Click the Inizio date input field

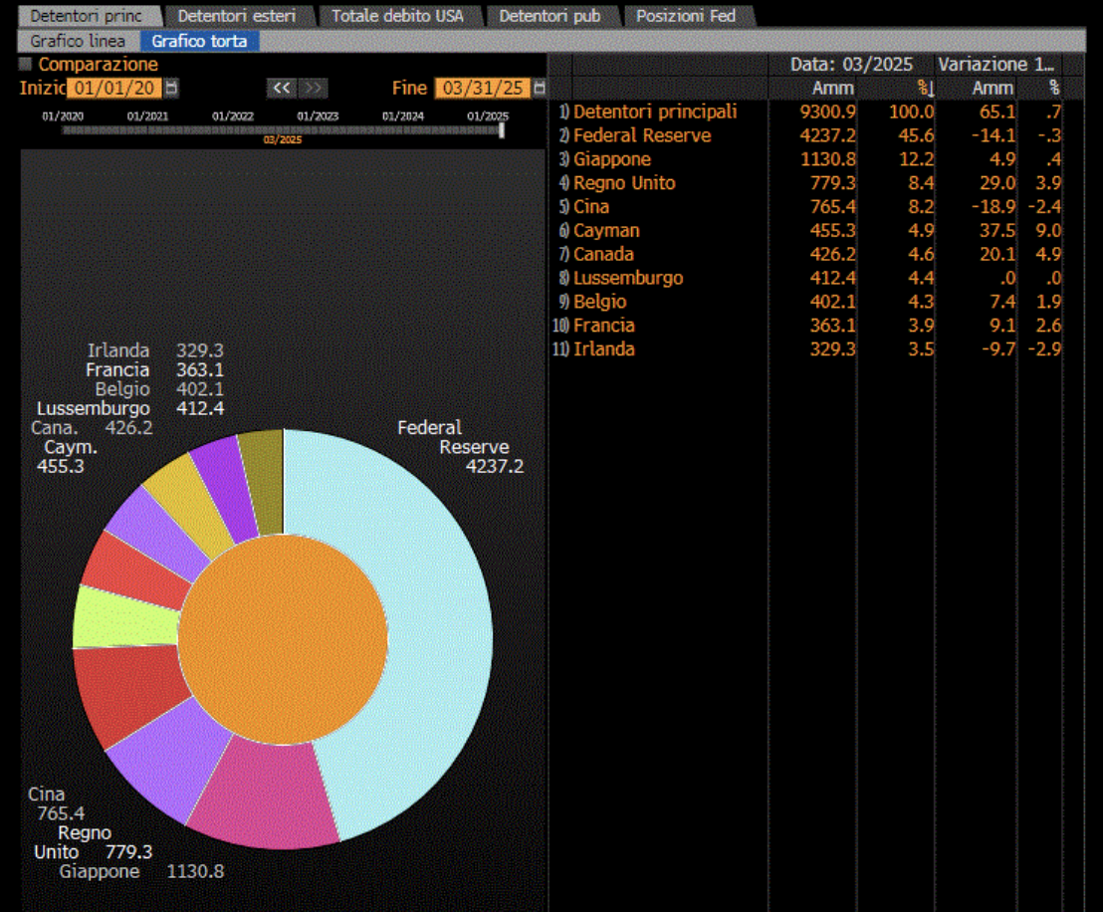(x=114, y=88)
